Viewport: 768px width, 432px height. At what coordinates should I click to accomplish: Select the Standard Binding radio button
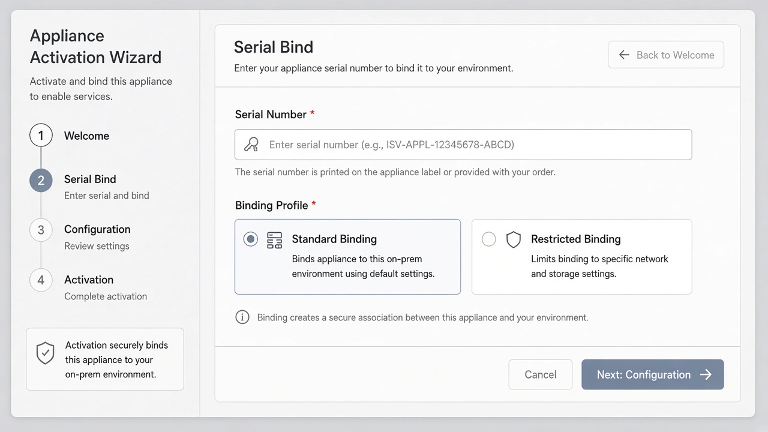tap(251, 239)
